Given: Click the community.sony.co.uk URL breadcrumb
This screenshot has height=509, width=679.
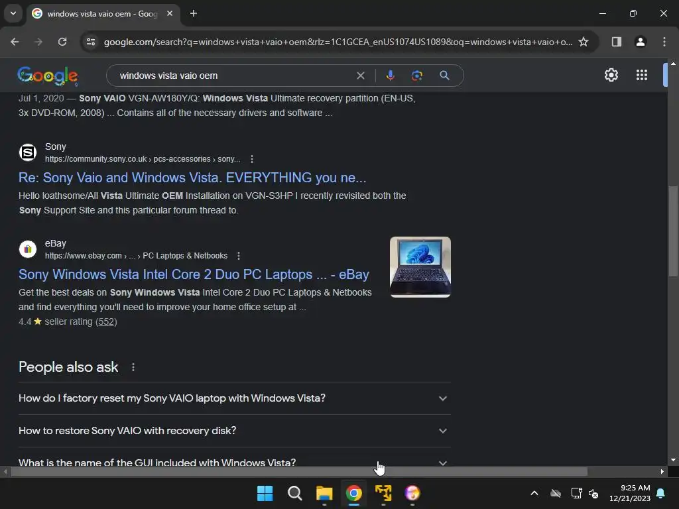Looking at the screenshot, I should point(143,159).
